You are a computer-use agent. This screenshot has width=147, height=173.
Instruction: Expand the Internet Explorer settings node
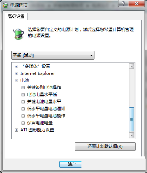coord(16,73)
